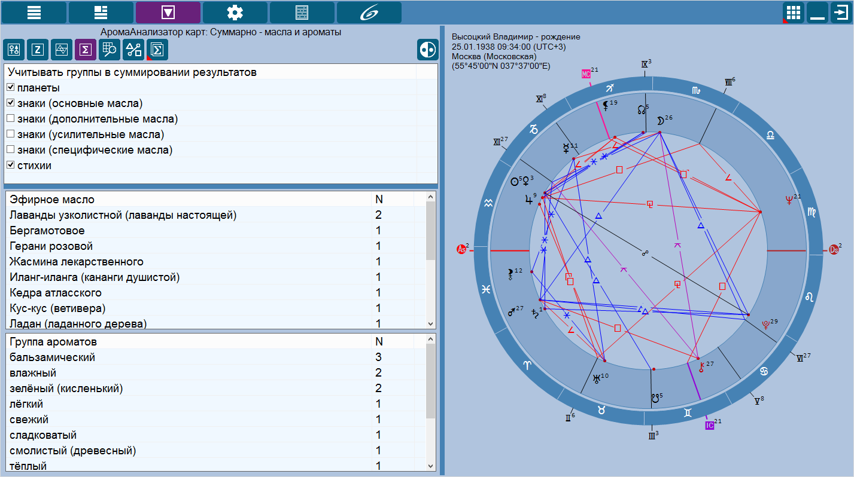Click the shapes relation diagram tool

coord(133,50)
